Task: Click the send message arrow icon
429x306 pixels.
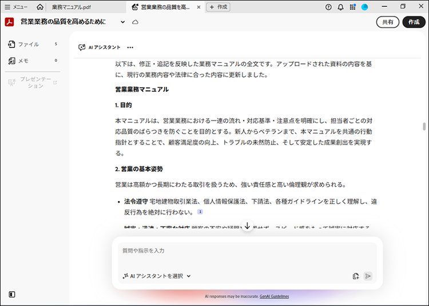Action: coord(368,276)
